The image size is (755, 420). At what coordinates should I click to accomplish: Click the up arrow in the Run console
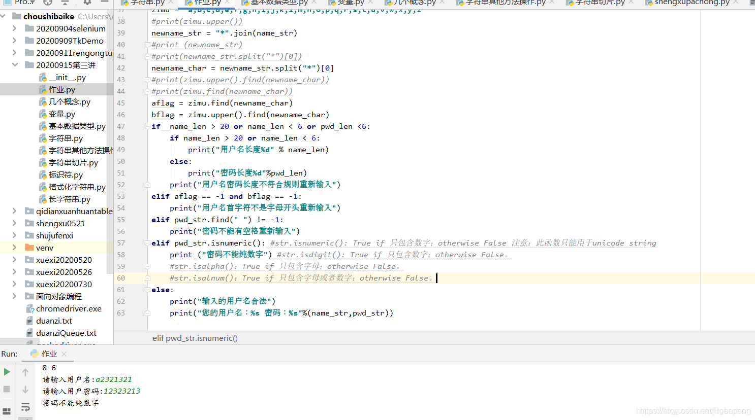pyautogui.click(x=25, y=372)
